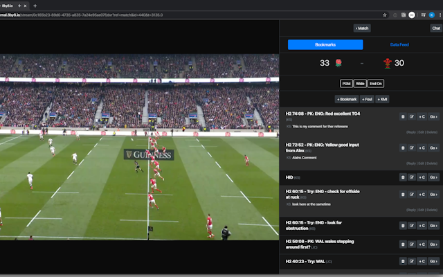The width and height of the screenshot is (443, 277).
Task: Click the pencil edit icon on HID row
Action: point(412,177)
